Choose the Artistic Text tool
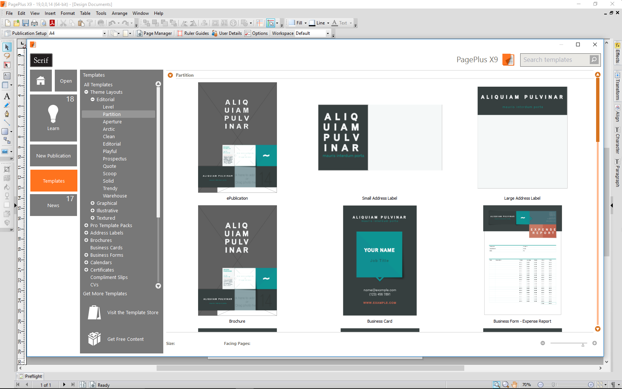Screen dimensions: 622x389 pos(7,96)
